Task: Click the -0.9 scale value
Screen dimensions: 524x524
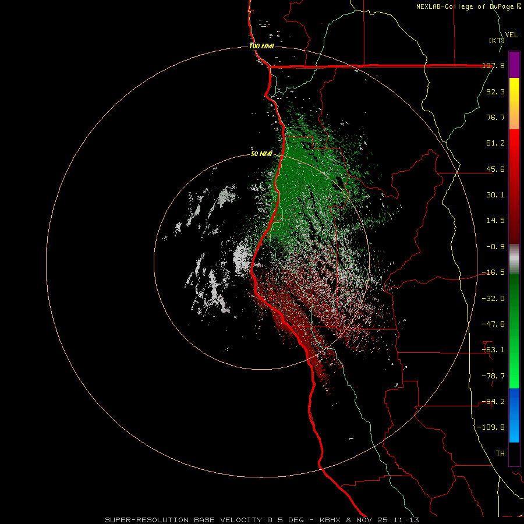Action: click(495, 247)
